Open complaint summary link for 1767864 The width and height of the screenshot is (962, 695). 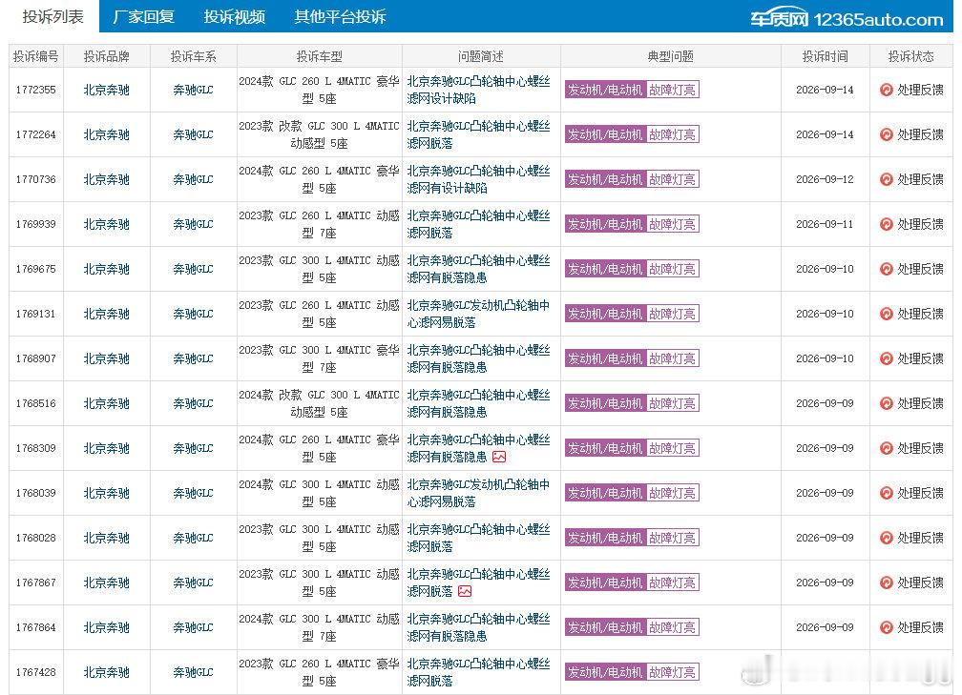pyautogui.click(x=478, y=627)
